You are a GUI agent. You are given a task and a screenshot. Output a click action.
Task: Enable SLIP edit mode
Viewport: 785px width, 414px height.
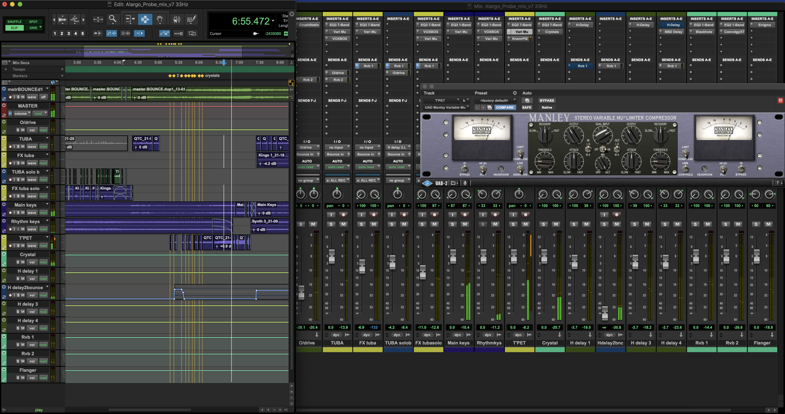(x=14, y=28)
